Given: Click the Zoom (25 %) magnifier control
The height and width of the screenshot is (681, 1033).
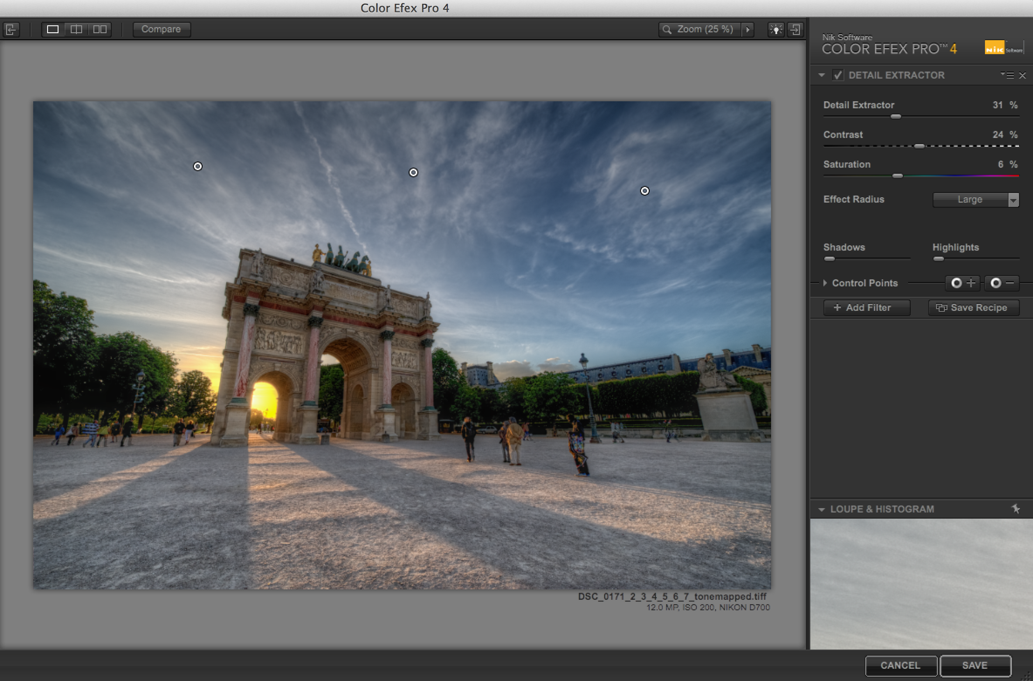Looking at the screenshot, I should pos(699,29).
